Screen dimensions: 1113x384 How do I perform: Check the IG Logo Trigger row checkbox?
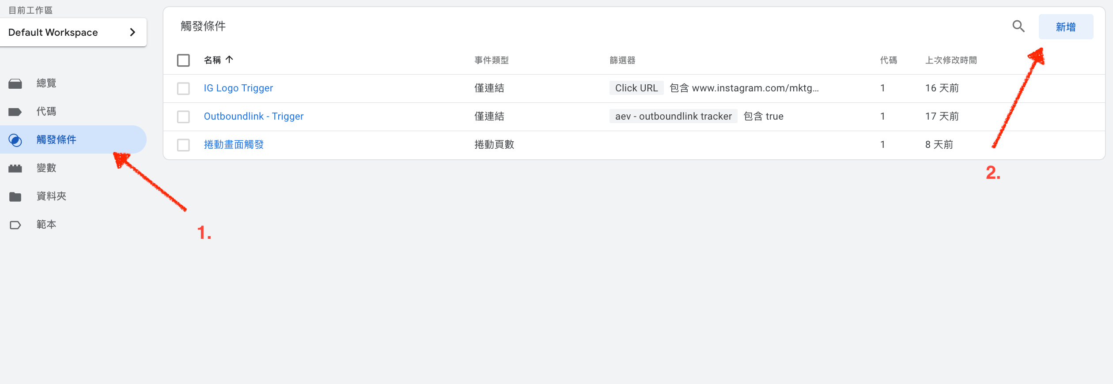click(x=183, y=88)
